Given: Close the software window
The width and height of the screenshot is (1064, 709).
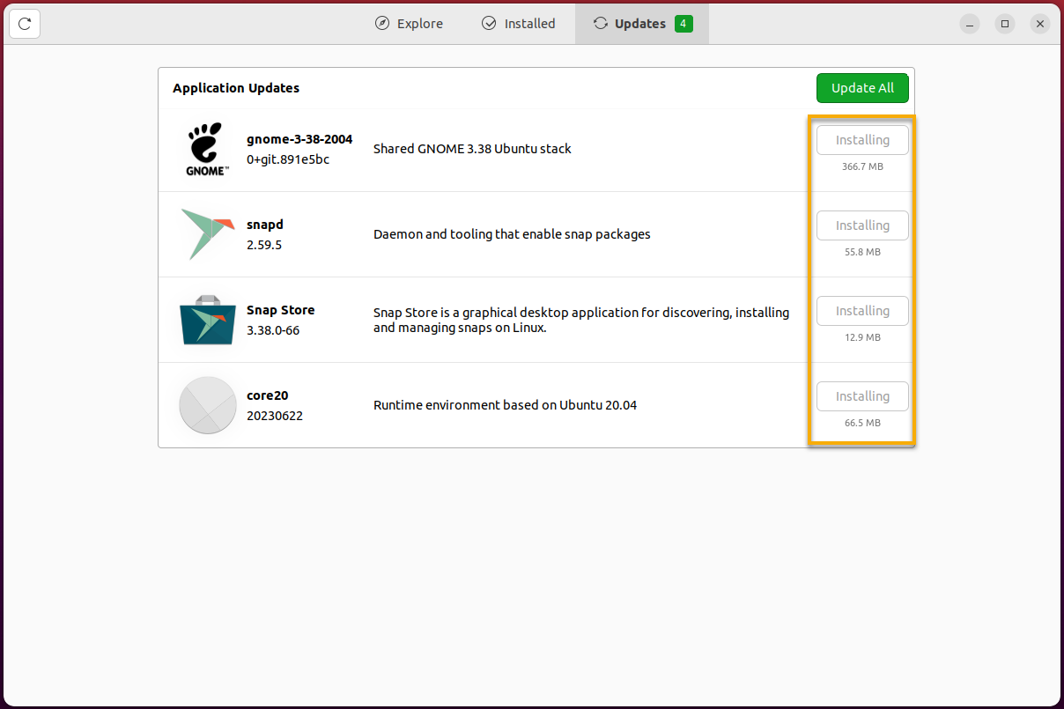Looking at the screenshot, I should [1040, 24].
